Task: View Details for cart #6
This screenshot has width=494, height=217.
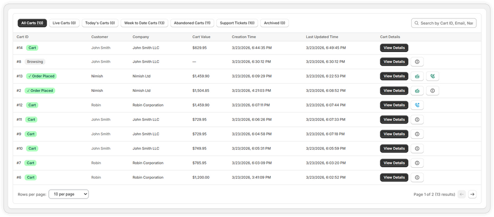Action: [394, 177]
